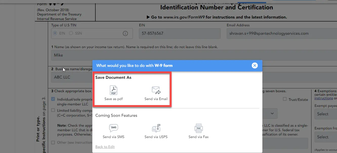Click the Save as pdf icon

click(113, 92)
